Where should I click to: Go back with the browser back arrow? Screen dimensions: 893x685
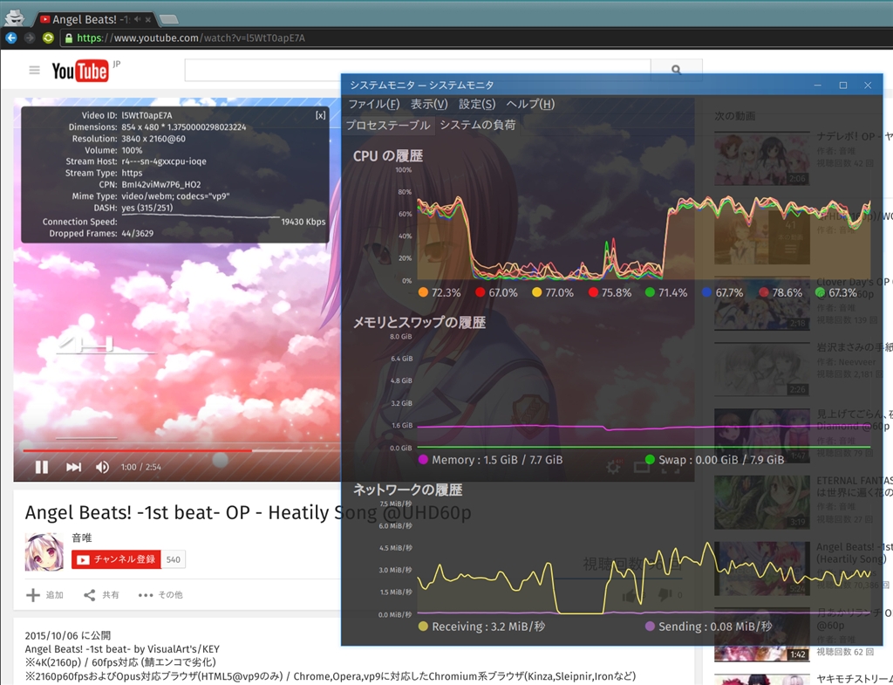[11, 38]
